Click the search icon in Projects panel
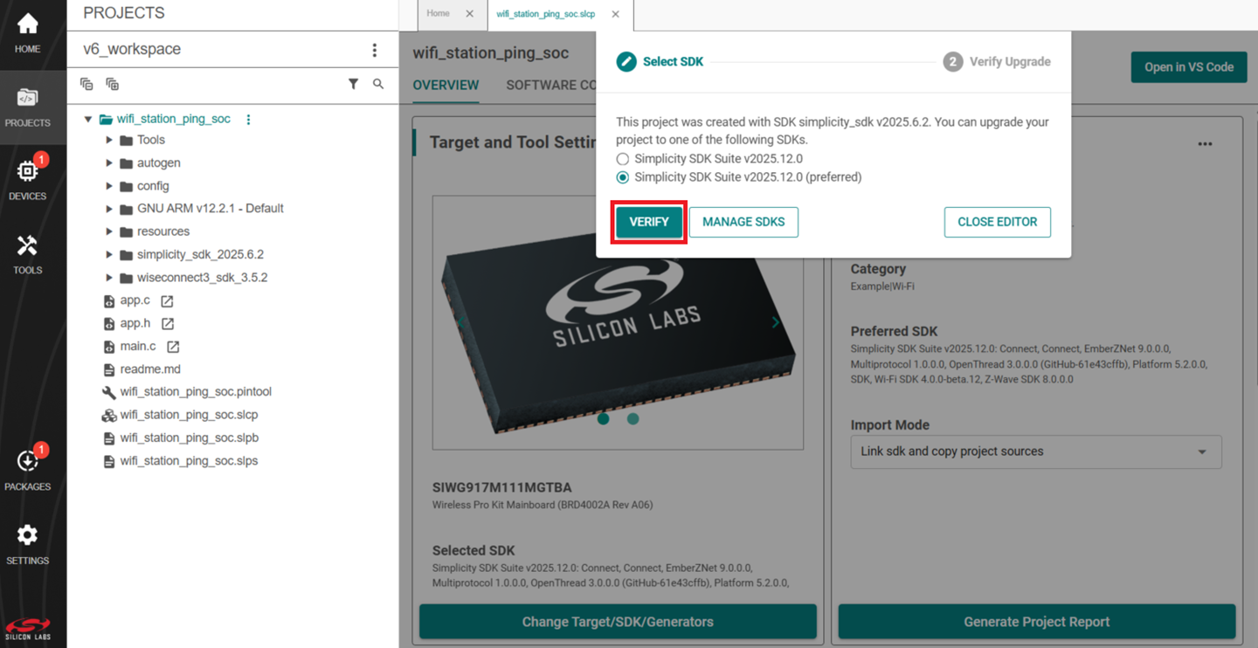 click(378, 84)
